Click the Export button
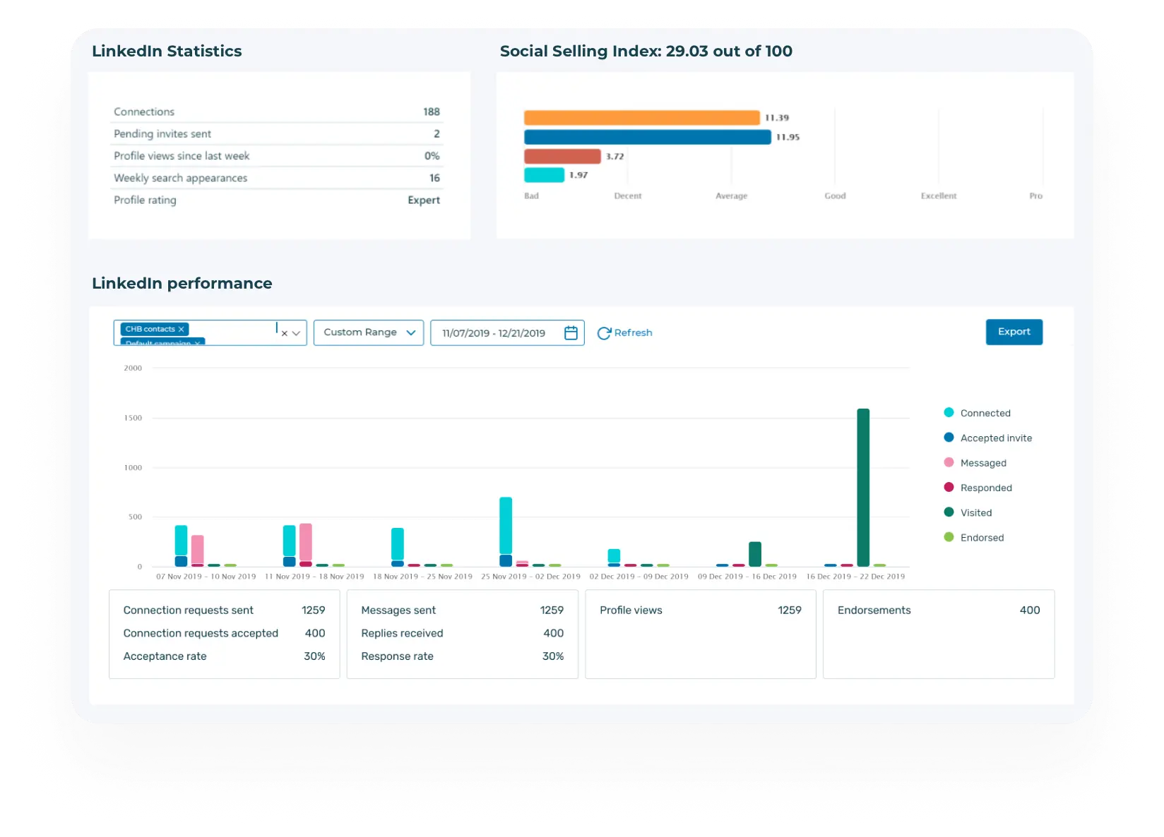The image size is (1164, 837). (1014, 332)
